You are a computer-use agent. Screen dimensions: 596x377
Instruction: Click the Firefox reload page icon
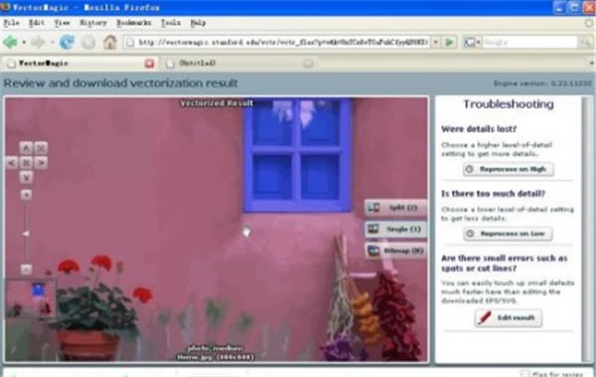pyautogui.click(x=67, y=42)
